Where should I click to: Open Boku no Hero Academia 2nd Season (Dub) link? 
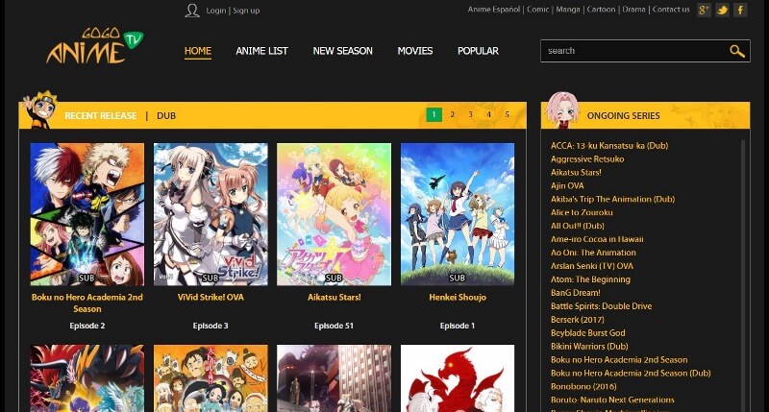pos(631,373)
